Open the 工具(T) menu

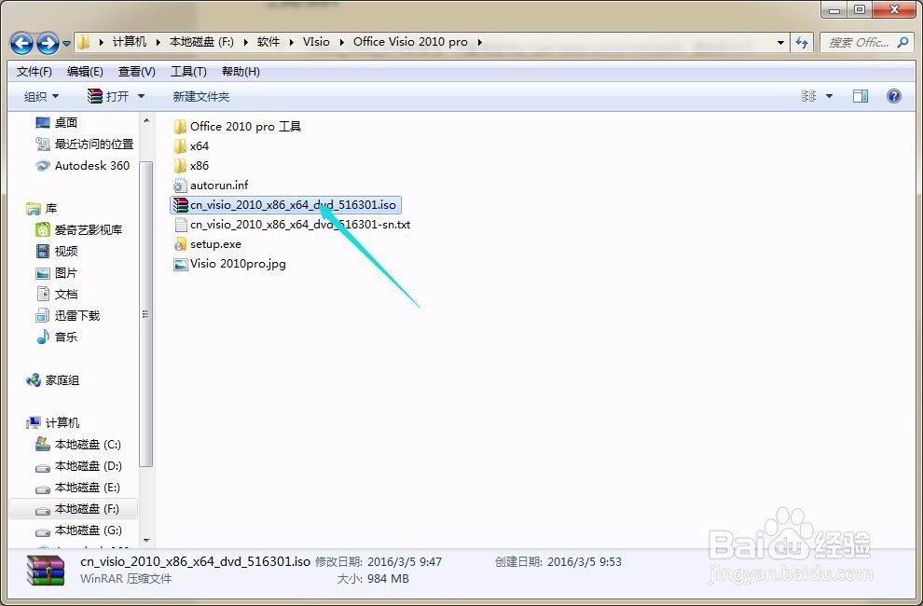pos(188,72)
